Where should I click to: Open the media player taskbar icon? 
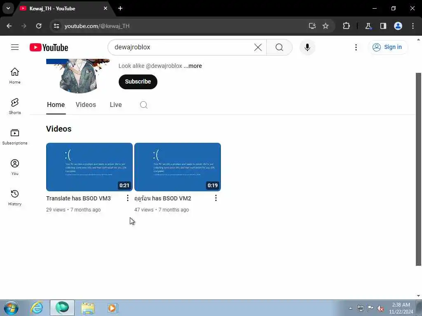click(113, 308)
